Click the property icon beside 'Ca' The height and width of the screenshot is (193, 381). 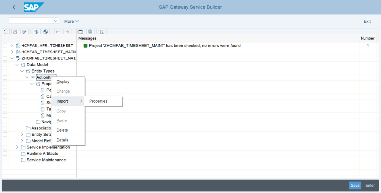43,96
